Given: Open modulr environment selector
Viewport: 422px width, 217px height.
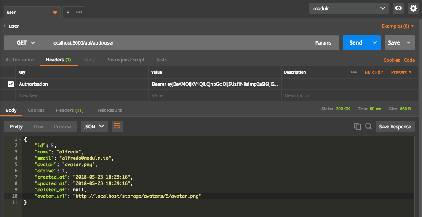Looking at the screenshot, I should click(349, 8).
